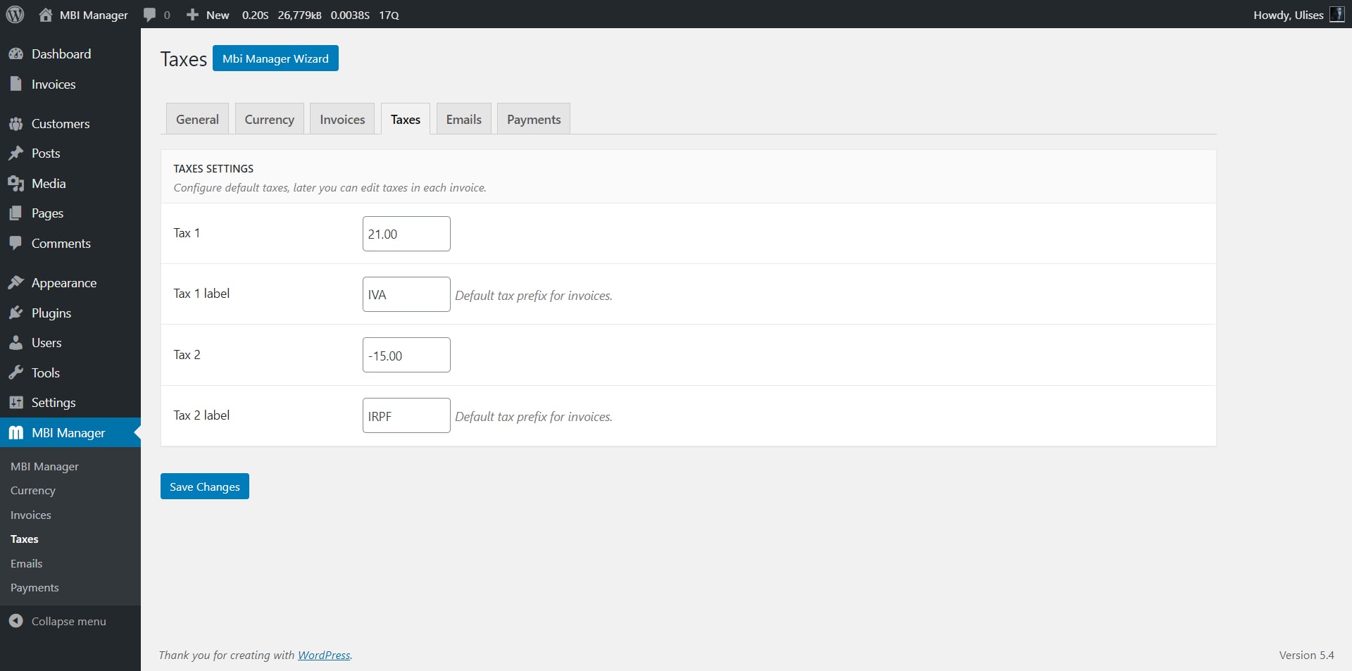Follow the WordPress footer link

click(323, 655)
